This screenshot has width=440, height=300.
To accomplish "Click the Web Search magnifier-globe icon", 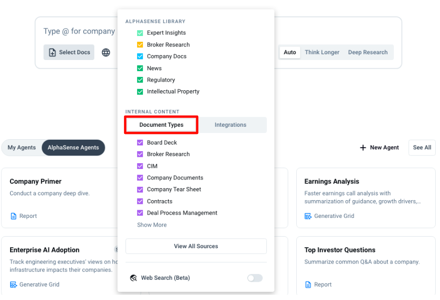I will pos(133,278).
